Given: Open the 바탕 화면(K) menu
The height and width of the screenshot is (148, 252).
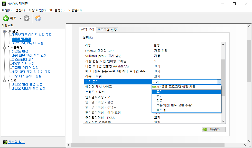Looking at the screenshot, I should 37,10.
